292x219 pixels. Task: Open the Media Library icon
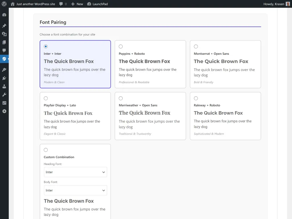click(4, 34)
